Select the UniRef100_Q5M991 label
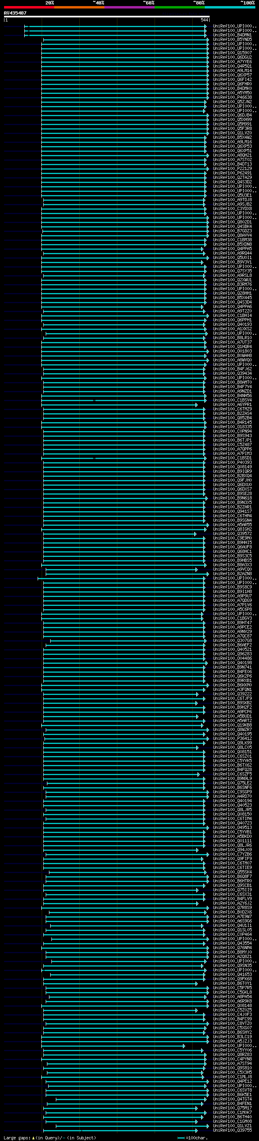This screenshot has width=259, height=1141. 232,124
